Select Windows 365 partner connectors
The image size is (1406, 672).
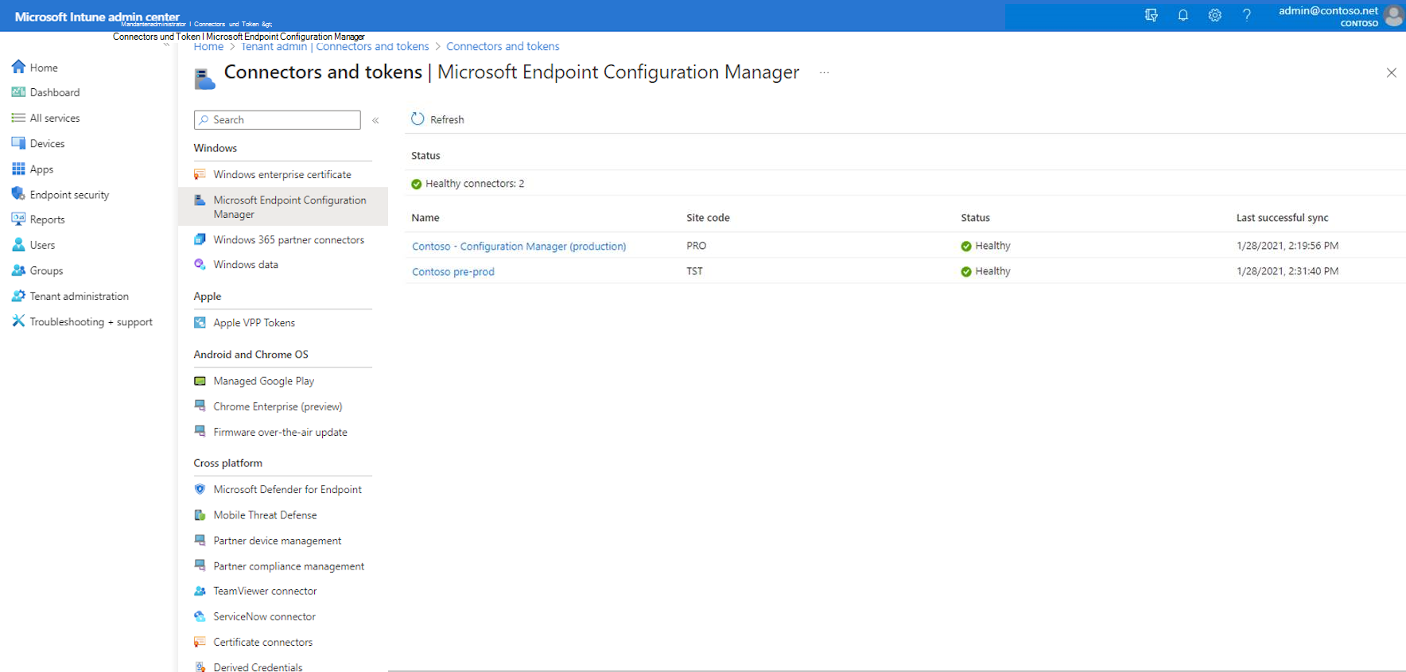(x=288, y=239)
